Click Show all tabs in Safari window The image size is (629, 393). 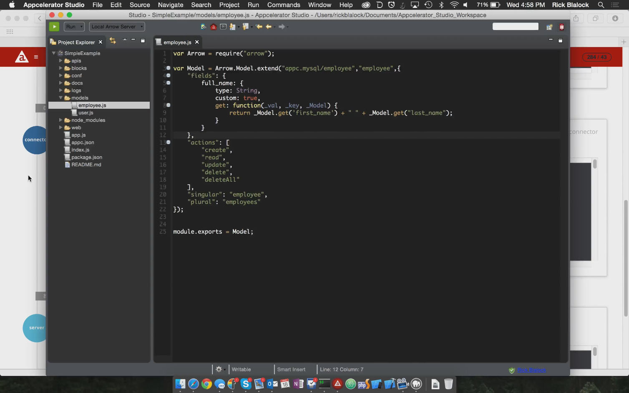pos(596,18)
